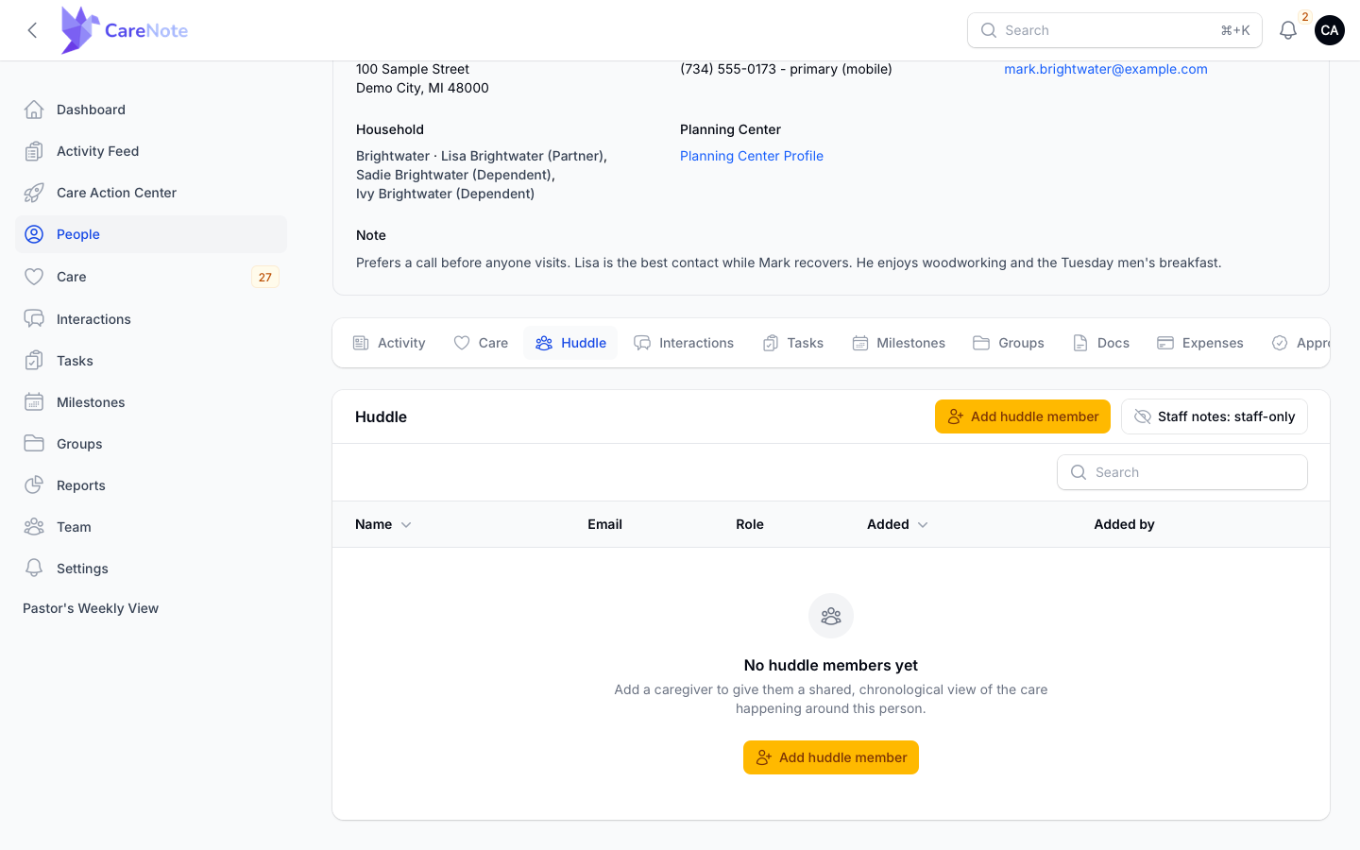The height and width of the screenshot is (850, 1360).
Task: Click the Reports pie chart icon
Action: coord(34,485)
